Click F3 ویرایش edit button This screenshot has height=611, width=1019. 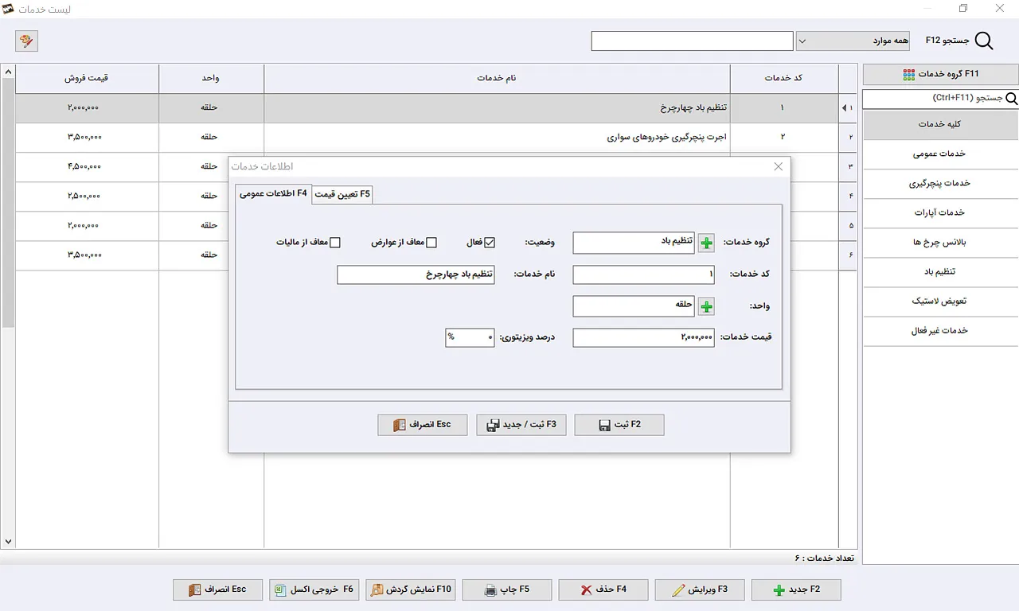[700, 590]
